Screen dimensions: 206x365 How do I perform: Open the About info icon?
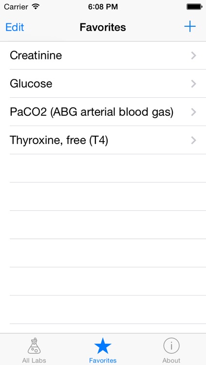[171, 346]
